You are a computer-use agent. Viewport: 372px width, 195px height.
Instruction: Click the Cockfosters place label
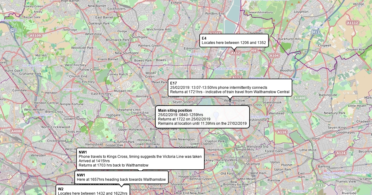tap(117, 9)
